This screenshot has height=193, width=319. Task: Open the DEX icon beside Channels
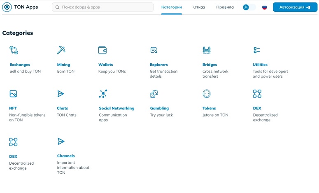13,142
